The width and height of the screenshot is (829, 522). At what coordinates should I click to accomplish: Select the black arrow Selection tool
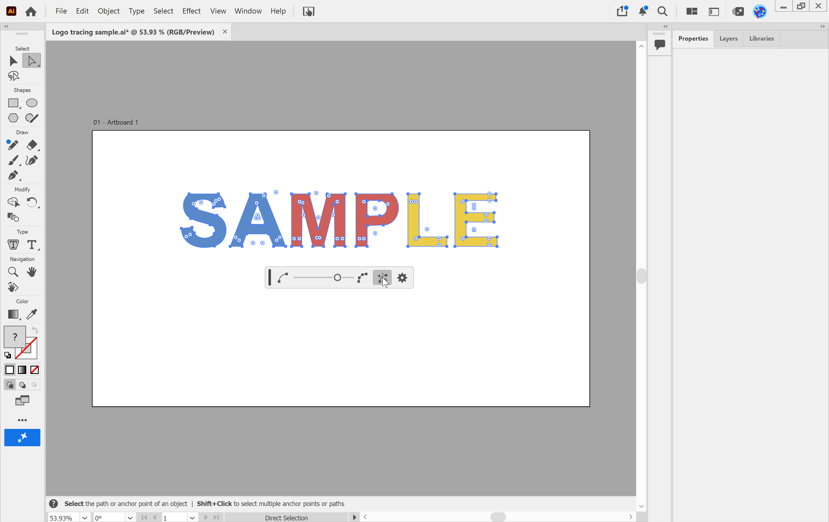pos(13,61)
